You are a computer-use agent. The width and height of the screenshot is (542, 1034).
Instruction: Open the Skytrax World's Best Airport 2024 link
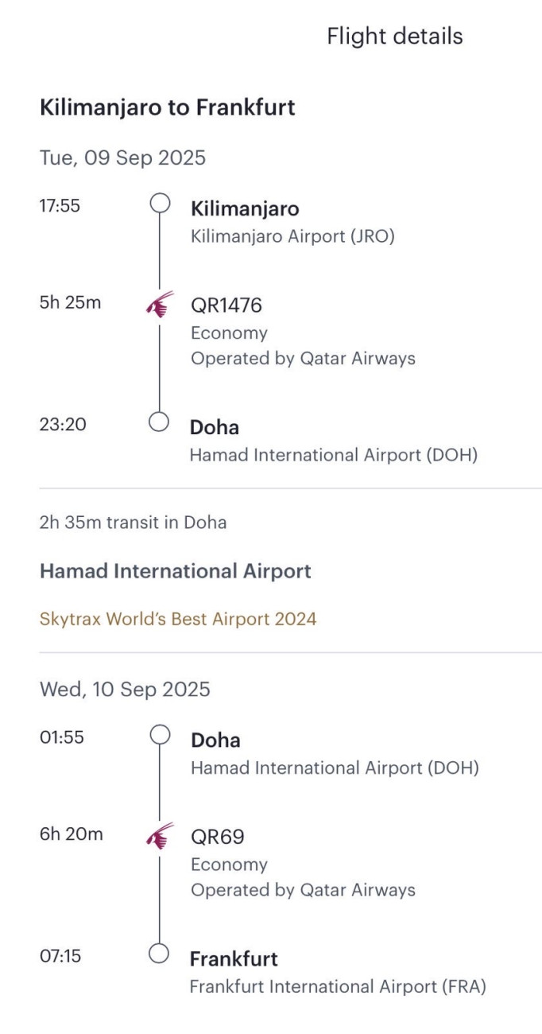pos(178,619)
